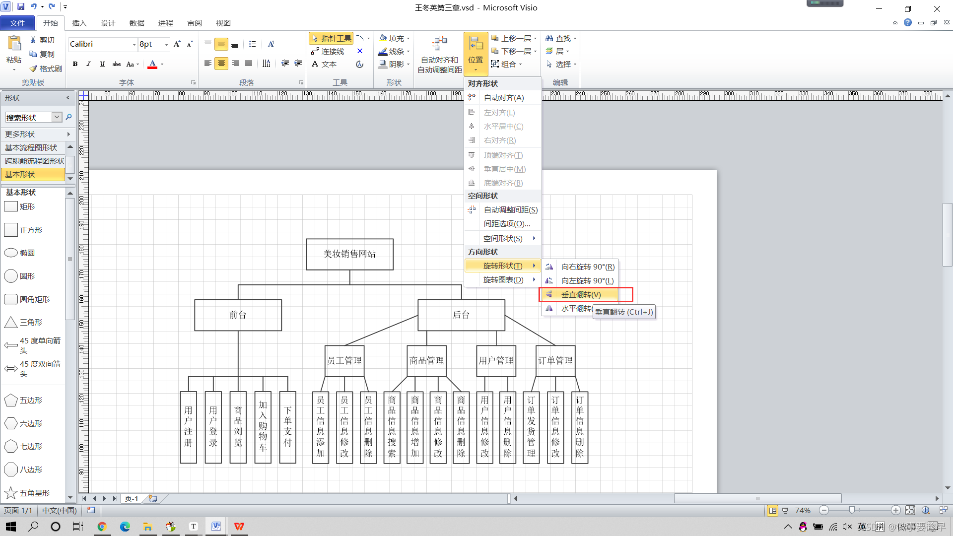This screenshot has width=953, height=536.
Task: Expand the 更多形状 more shapes menu
Action: point(38,134)
